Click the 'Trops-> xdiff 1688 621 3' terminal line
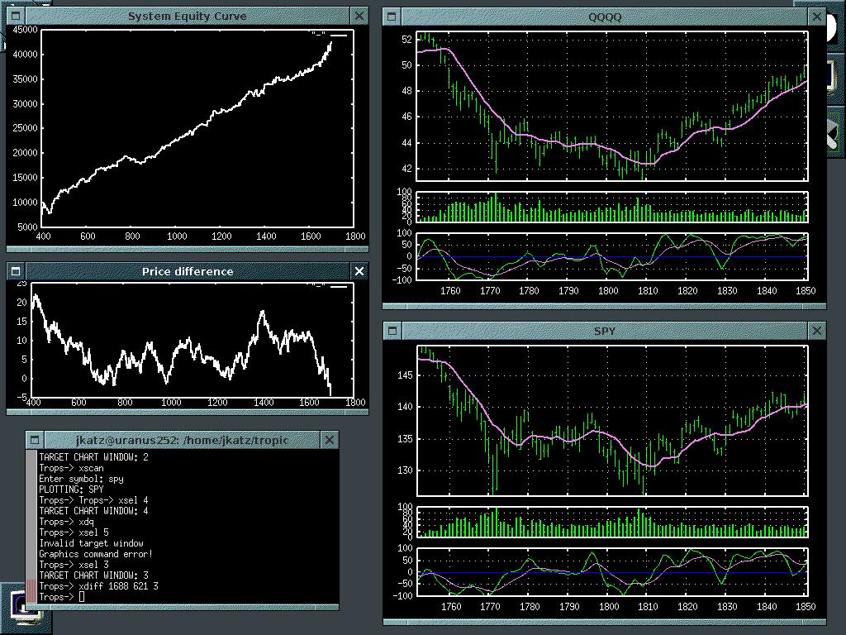The height and width of the screenshot is (635, 846). (x=99, y=586)
